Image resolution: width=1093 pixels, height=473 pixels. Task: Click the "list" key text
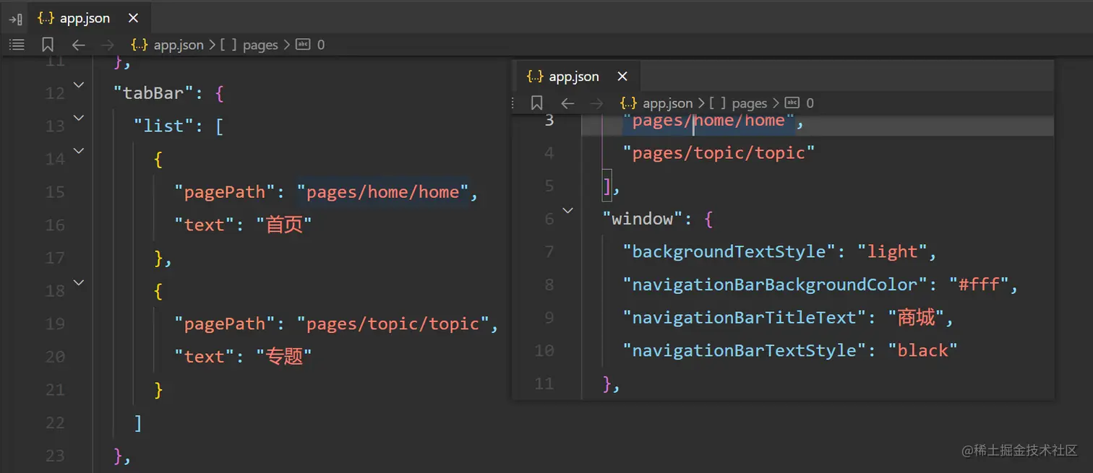164,126
